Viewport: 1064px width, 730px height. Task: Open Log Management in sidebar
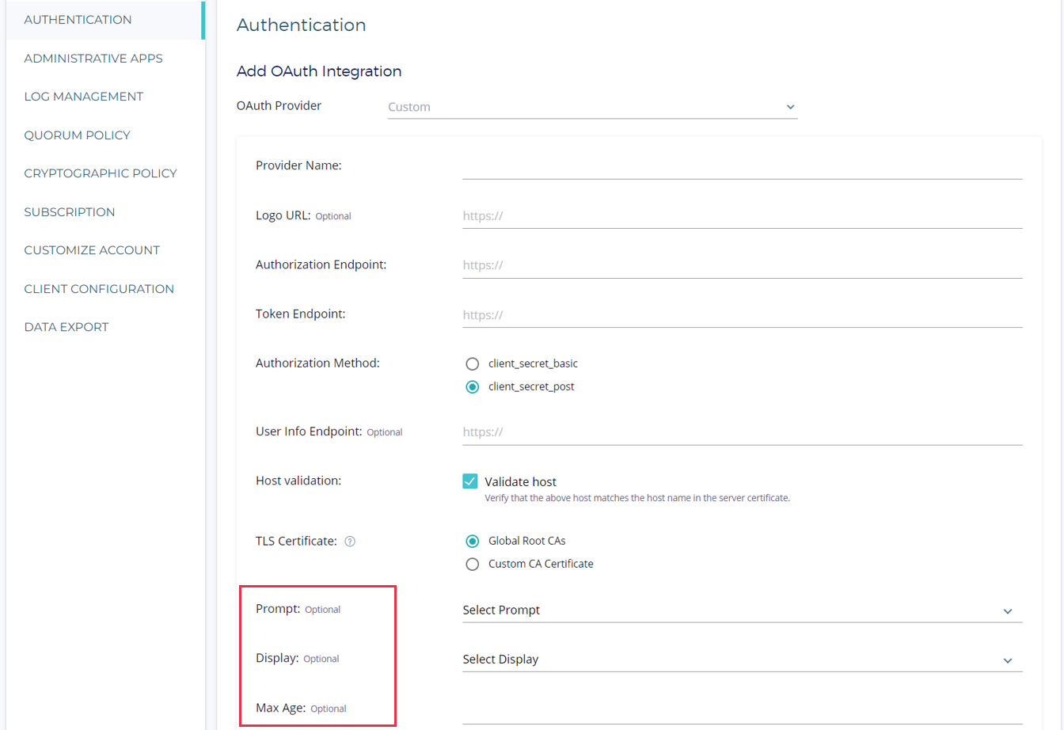point(84,97)
